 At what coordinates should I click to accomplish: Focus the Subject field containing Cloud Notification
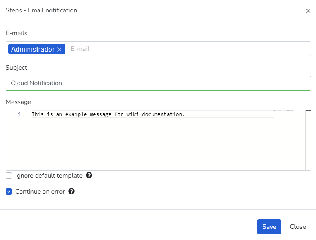pyautogui.click(x=158, y=83)
